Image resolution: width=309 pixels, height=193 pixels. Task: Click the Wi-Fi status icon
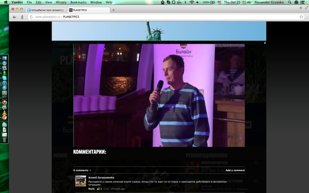[192, 2]
